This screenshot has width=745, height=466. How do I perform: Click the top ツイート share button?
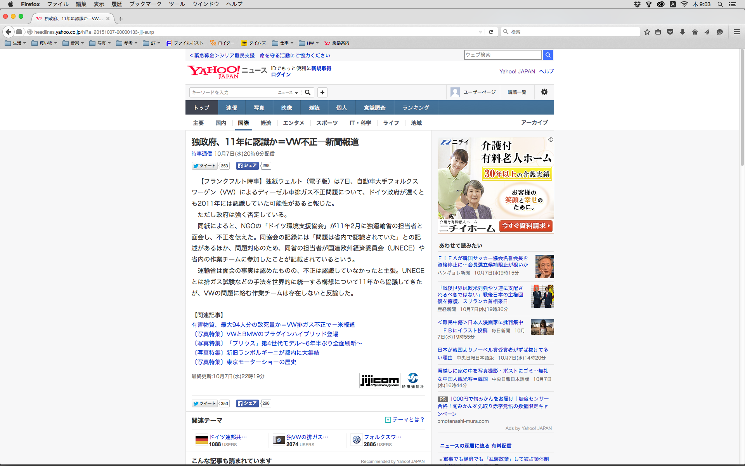(204, 166)
